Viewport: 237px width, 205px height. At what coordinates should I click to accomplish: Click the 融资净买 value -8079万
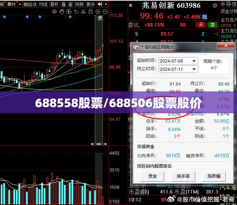[x=221, y=156]
